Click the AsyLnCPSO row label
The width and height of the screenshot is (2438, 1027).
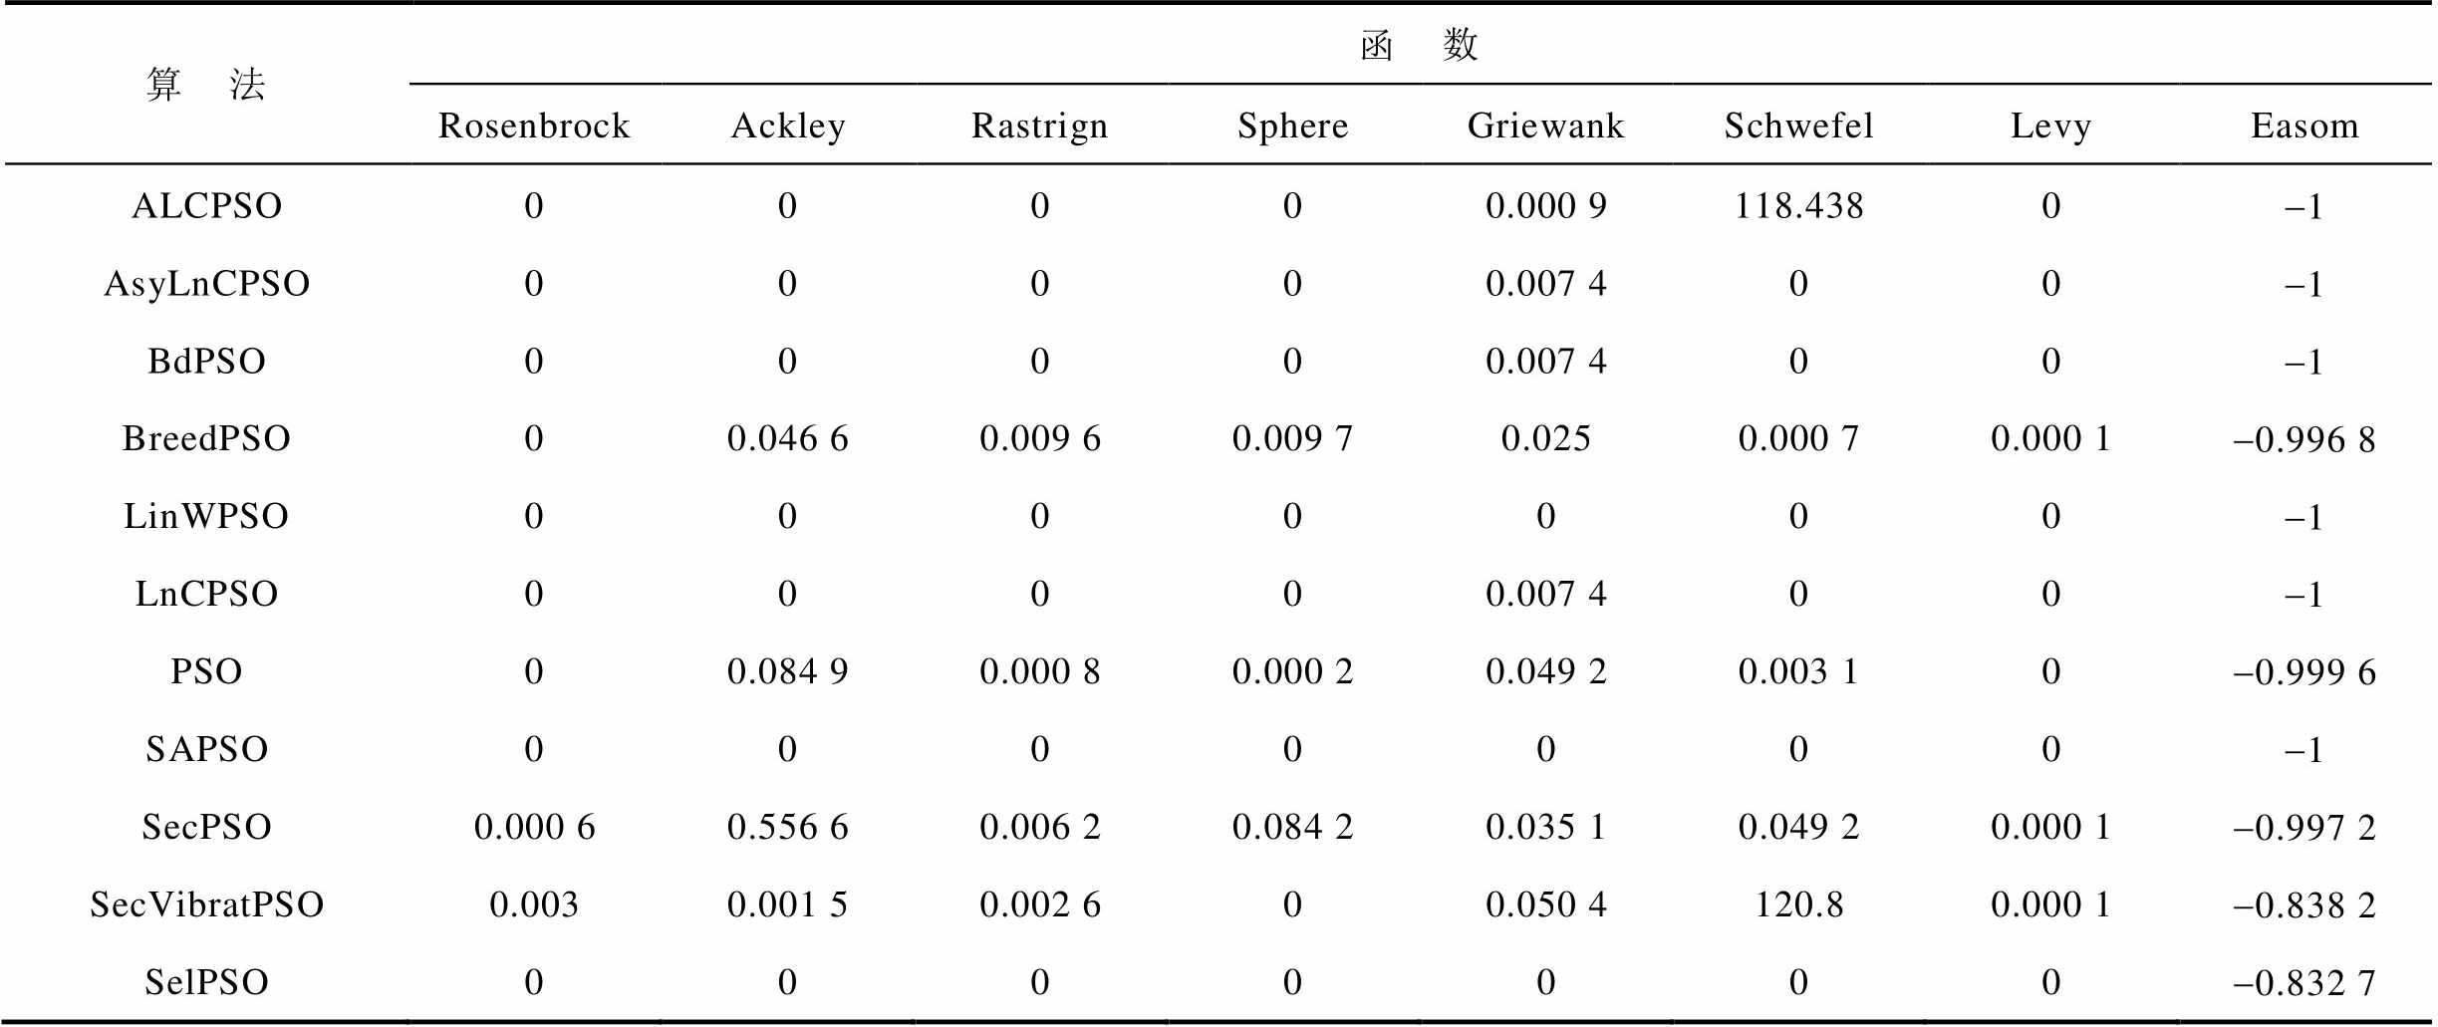(207, 283)
